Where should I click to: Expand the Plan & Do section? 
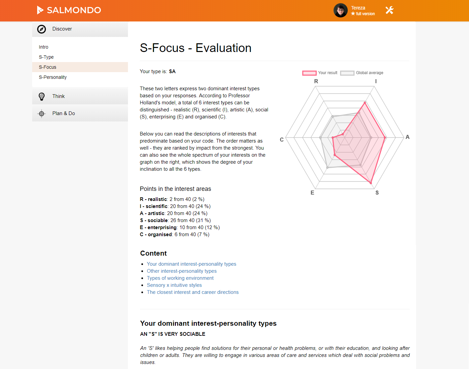[80, 113]
